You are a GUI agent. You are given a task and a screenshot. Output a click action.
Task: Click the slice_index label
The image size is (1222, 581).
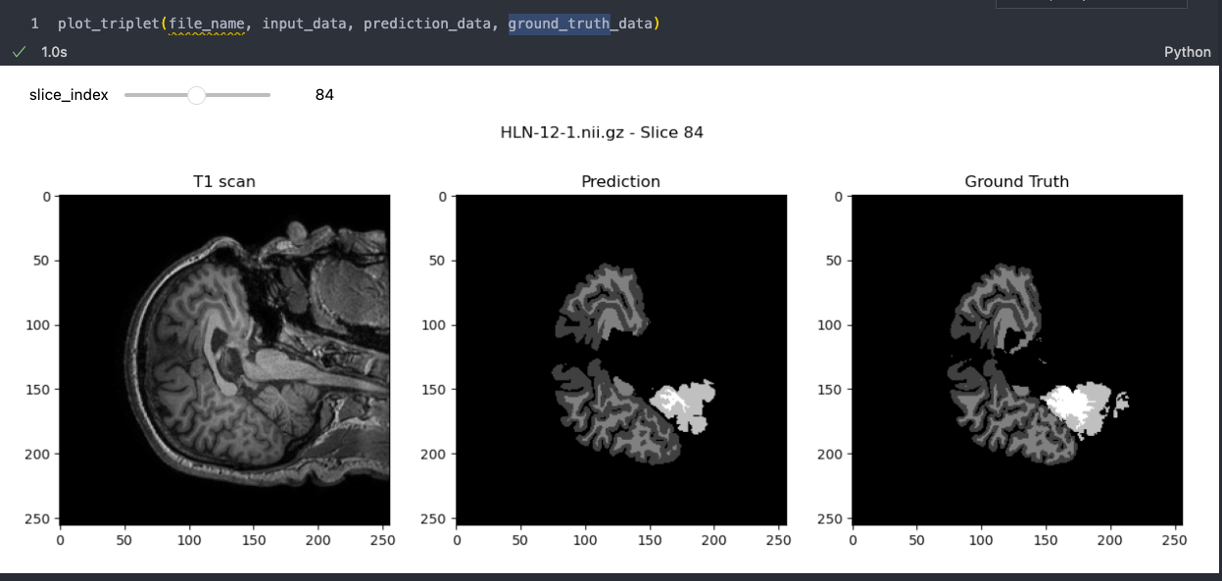[x=69, y=95]
